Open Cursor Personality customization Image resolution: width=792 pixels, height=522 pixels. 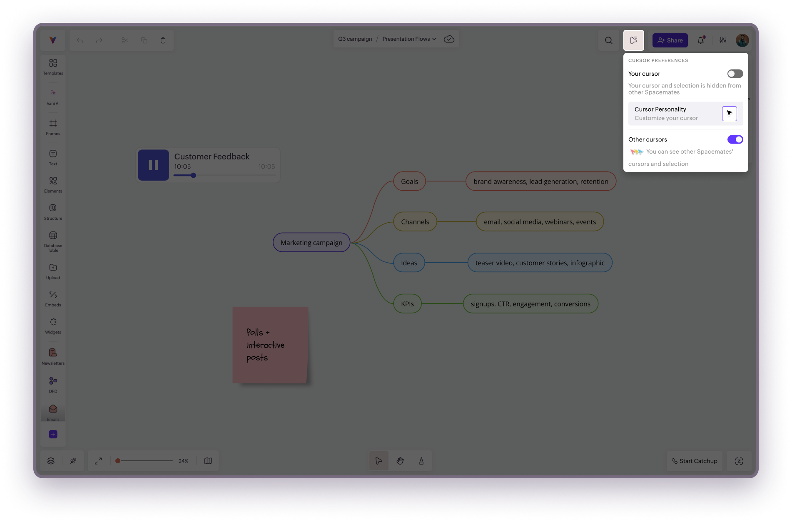coord(685,114)
